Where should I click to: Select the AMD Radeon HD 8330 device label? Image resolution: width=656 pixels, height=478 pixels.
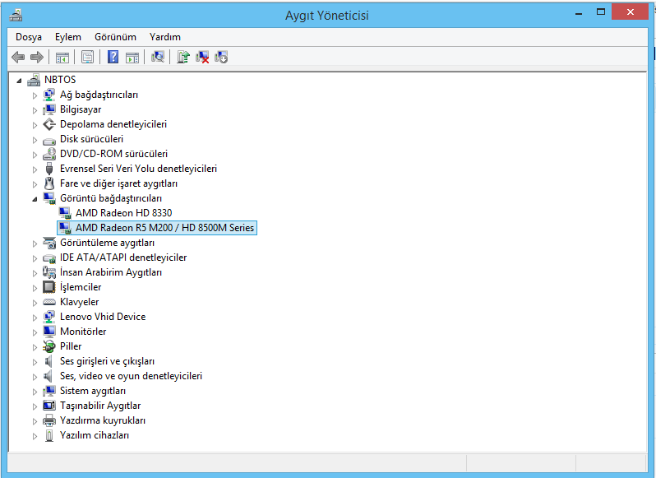coord(123,213)
